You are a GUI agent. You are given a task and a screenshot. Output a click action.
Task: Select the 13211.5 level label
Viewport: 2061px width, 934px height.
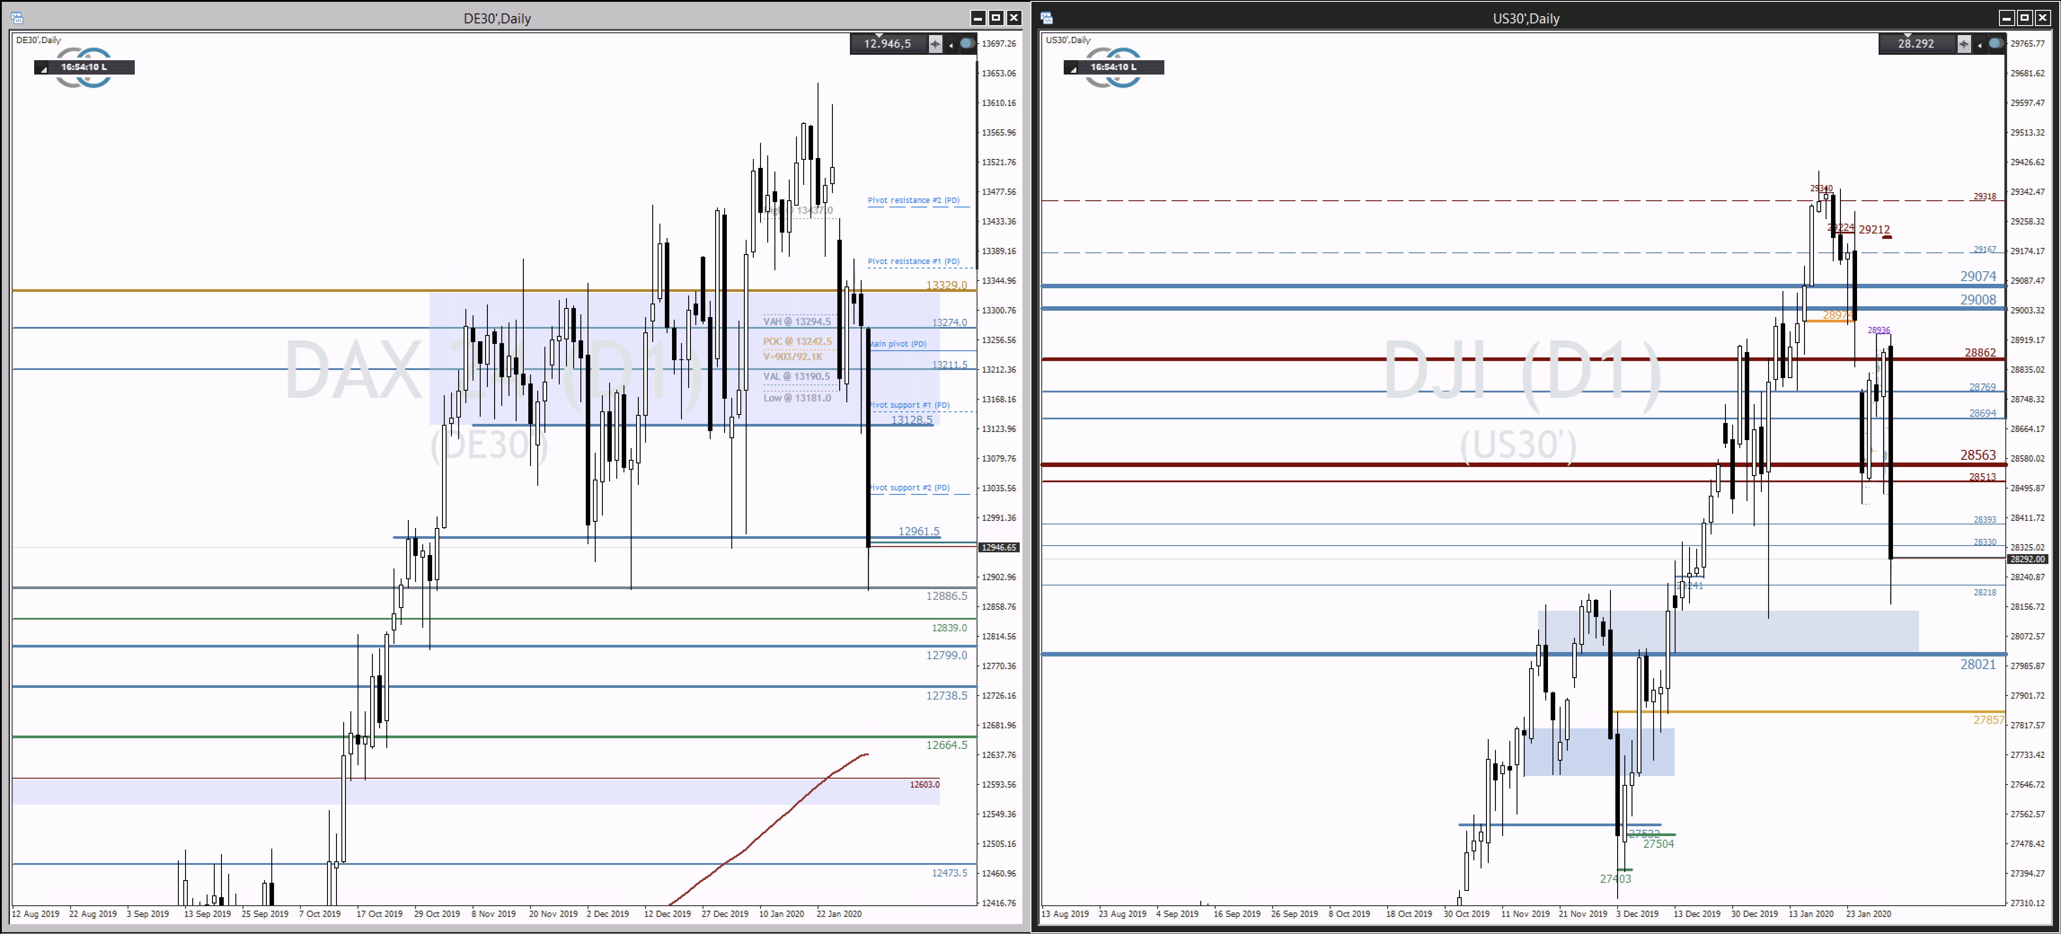point(950,365)
